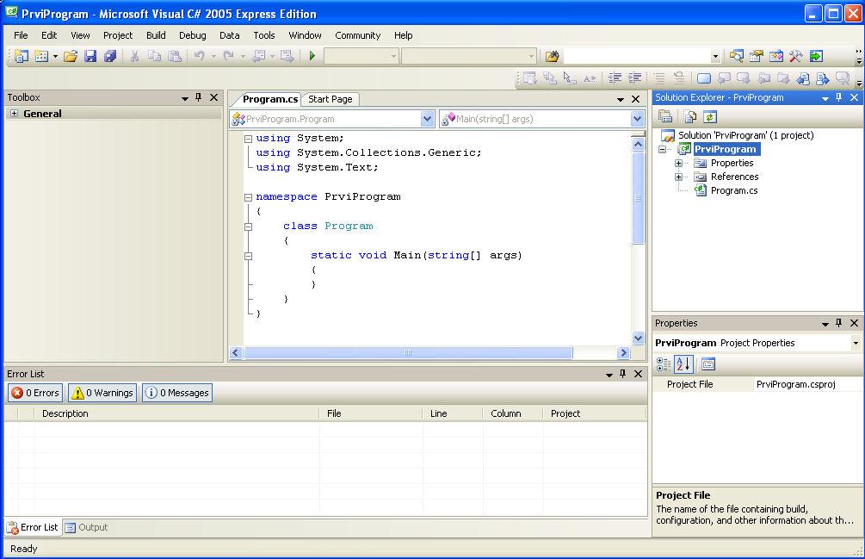The image size is (865, 559).
Task: Open the Debug menu
Action: [193, 35]
